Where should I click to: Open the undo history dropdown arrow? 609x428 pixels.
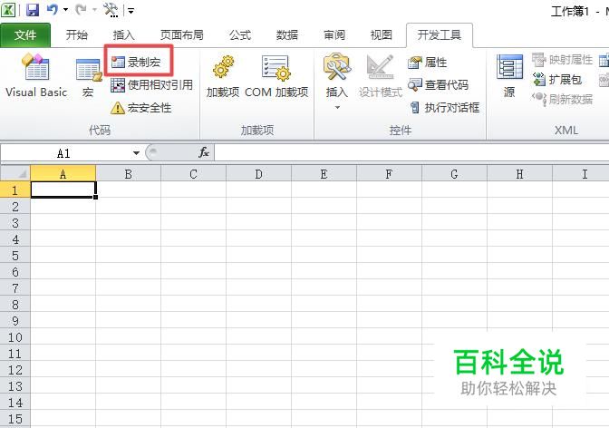click(x=65, y=10)
